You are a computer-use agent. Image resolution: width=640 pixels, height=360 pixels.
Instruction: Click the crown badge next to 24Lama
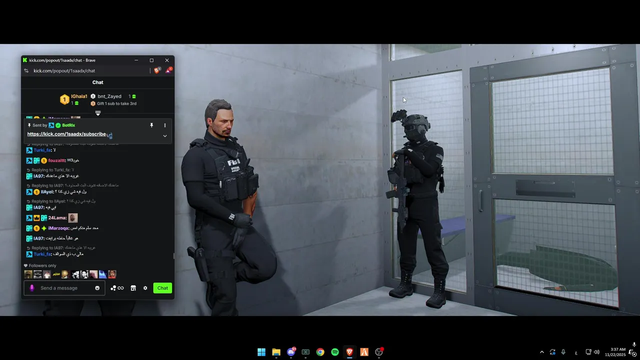tap(36, 218)
